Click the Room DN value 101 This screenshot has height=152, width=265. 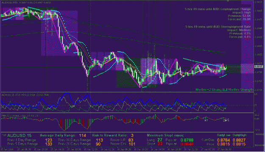132,144
